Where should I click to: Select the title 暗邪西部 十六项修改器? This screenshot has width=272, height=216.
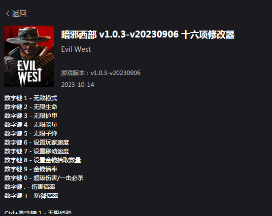(148, 35)
